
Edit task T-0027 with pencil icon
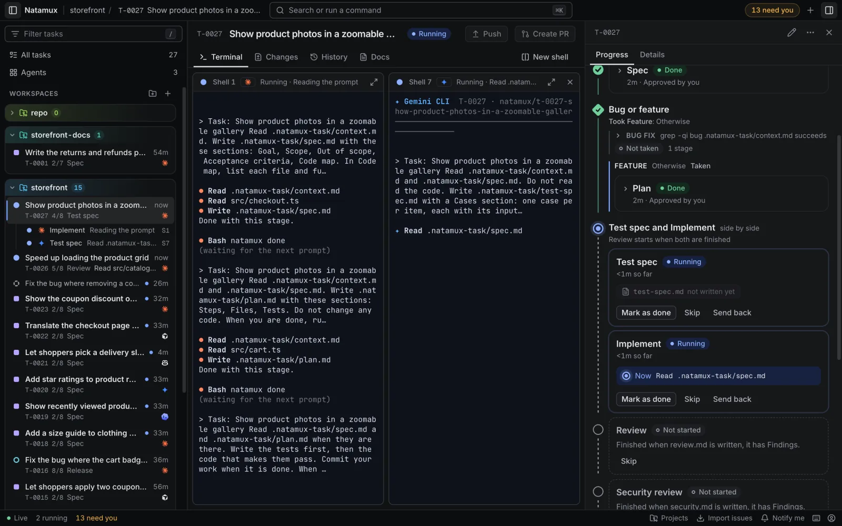pos(791,33)
